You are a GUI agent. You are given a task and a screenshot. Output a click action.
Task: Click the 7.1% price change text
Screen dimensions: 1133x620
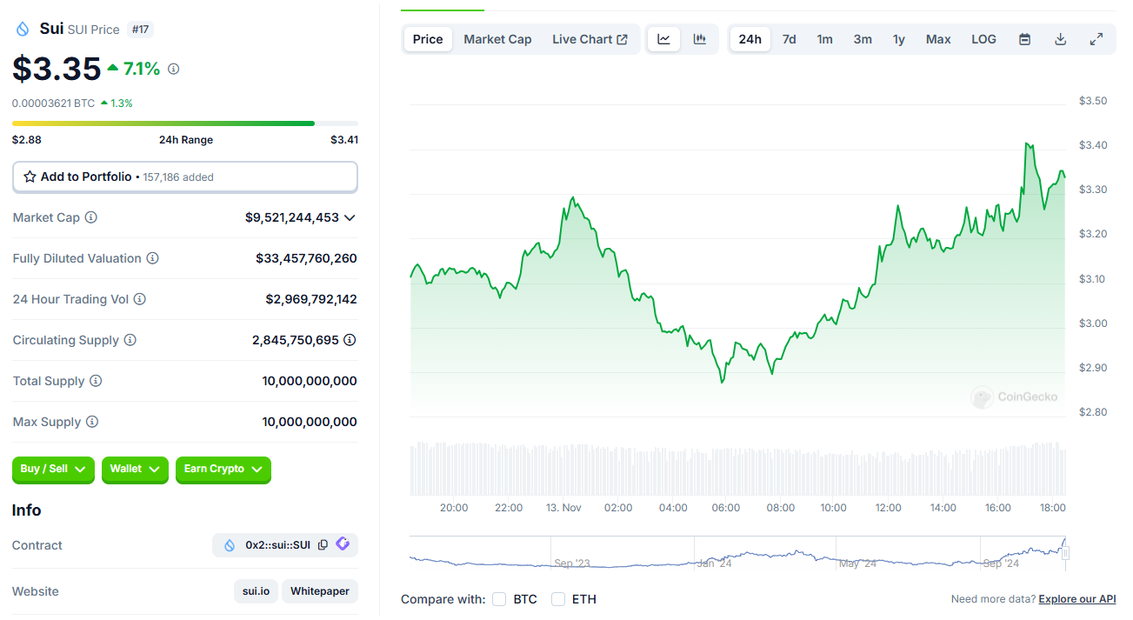(x=142, y=69)
